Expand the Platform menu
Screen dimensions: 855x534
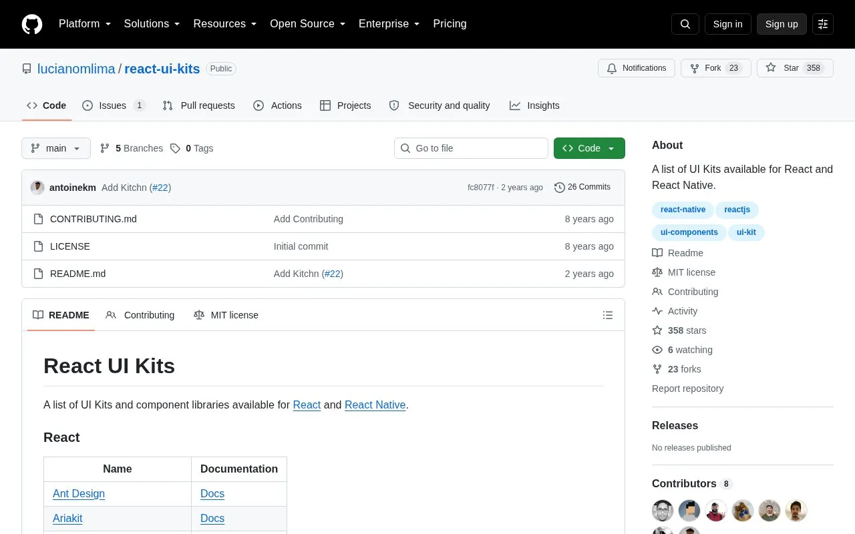(85, 24)
